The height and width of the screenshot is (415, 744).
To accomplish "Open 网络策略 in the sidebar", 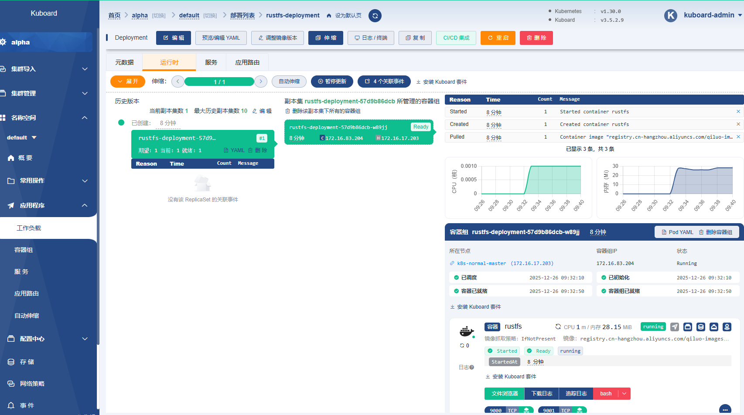I will pos(32,384).
